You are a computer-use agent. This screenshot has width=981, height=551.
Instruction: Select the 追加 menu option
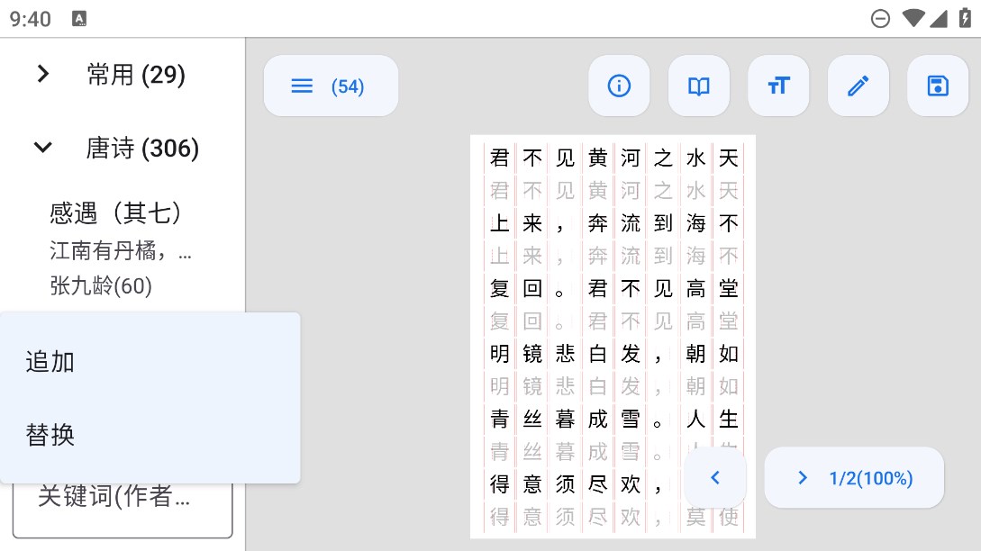click(150, 362)
